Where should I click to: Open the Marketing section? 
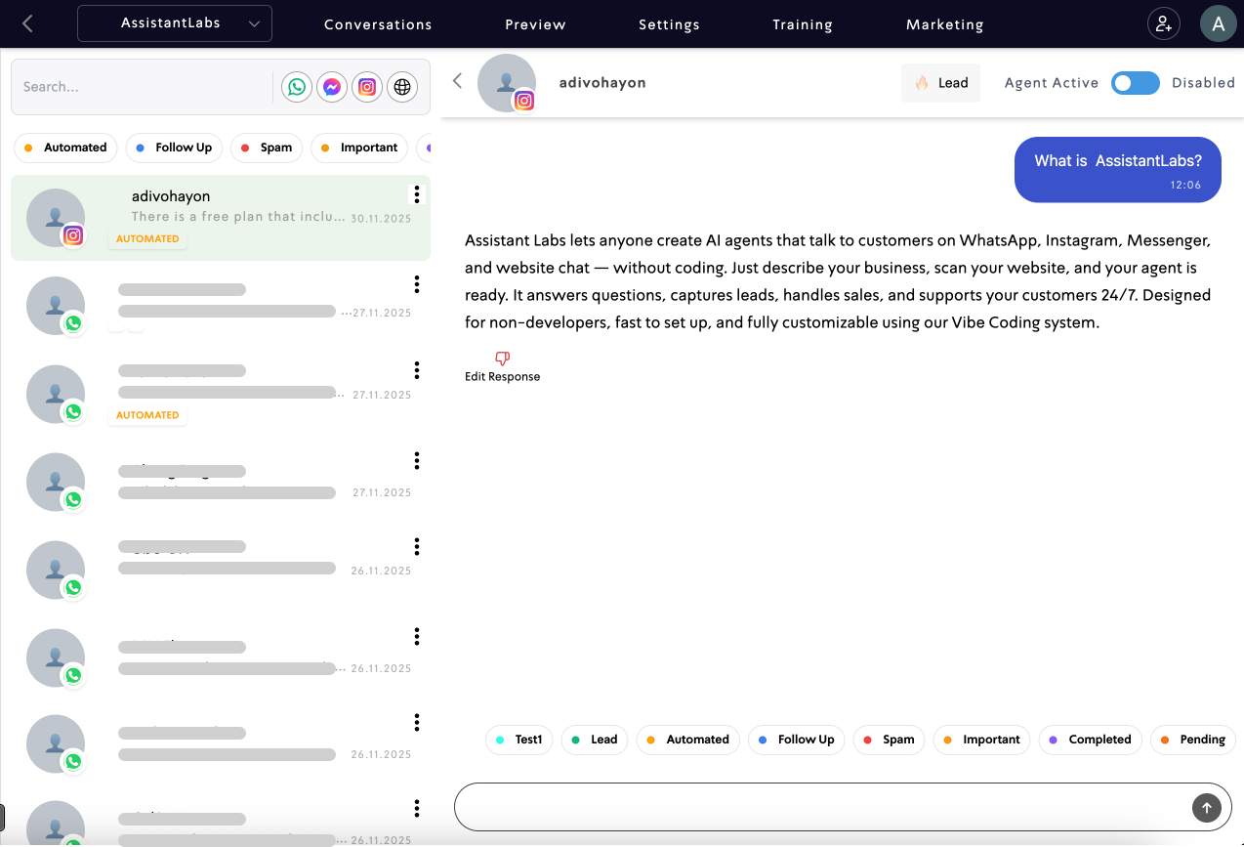click(944, 24)
